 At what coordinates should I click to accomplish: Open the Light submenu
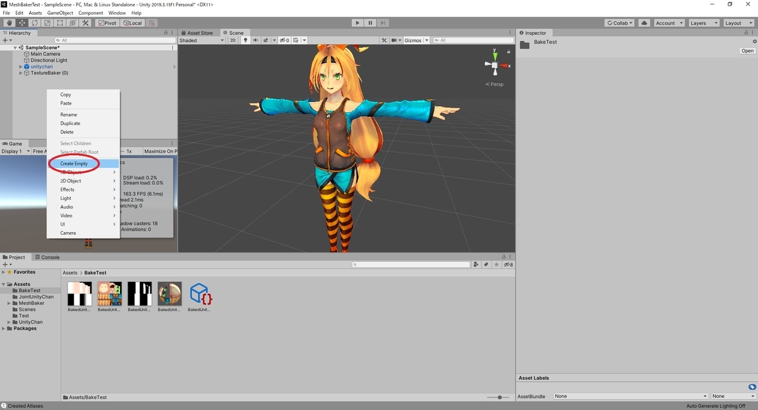point(83,198)
